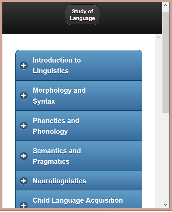Click plus icon beside Phonetics and Phonology
Image resolution: width=172 pixels, height=212 pixels.
(24, 126)
